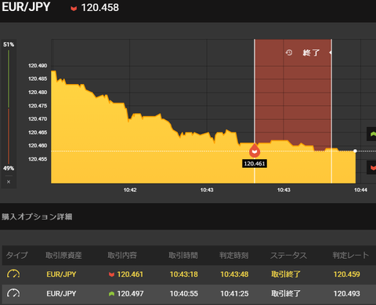Image resolution: width=376 pixels, height=305 pixels.
Task: Click the red entry marker on chart
Action: [255, 151]
